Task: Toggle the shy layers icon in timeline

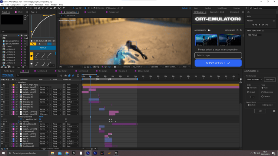Action: 65,76
